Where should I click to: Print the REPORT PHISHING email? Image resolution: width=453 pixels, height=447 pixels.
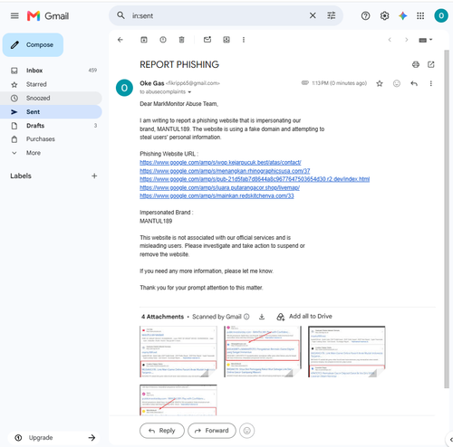point(416,64)
